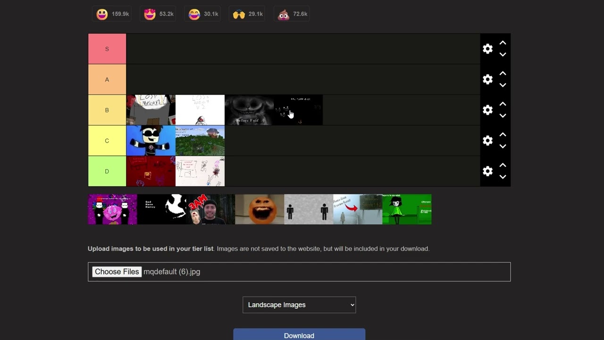Open settings gear for A tier
This screenshot has height=340, width=604.
487,79
